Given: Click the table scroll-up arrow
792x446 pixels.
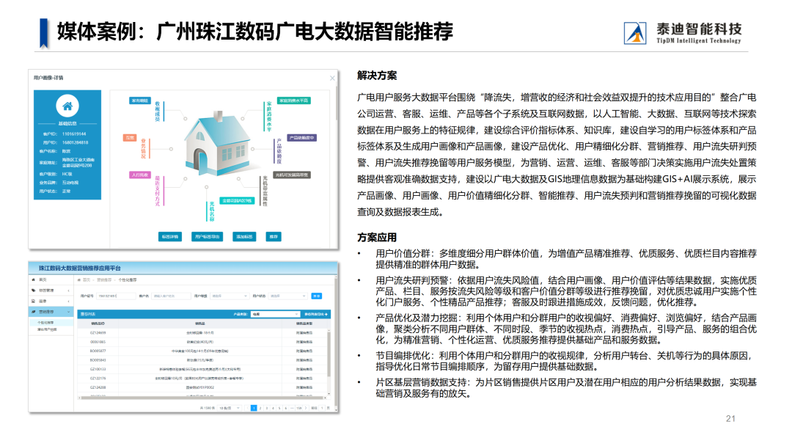Looking at the screenshot, I should 329,330.
